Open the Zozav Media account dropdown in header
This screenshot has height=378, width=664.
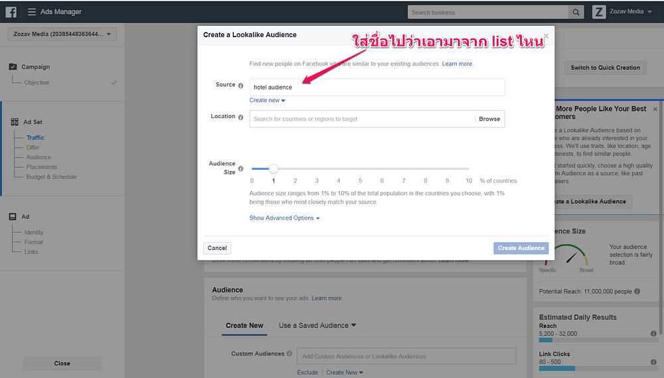[x=631, y=11]
